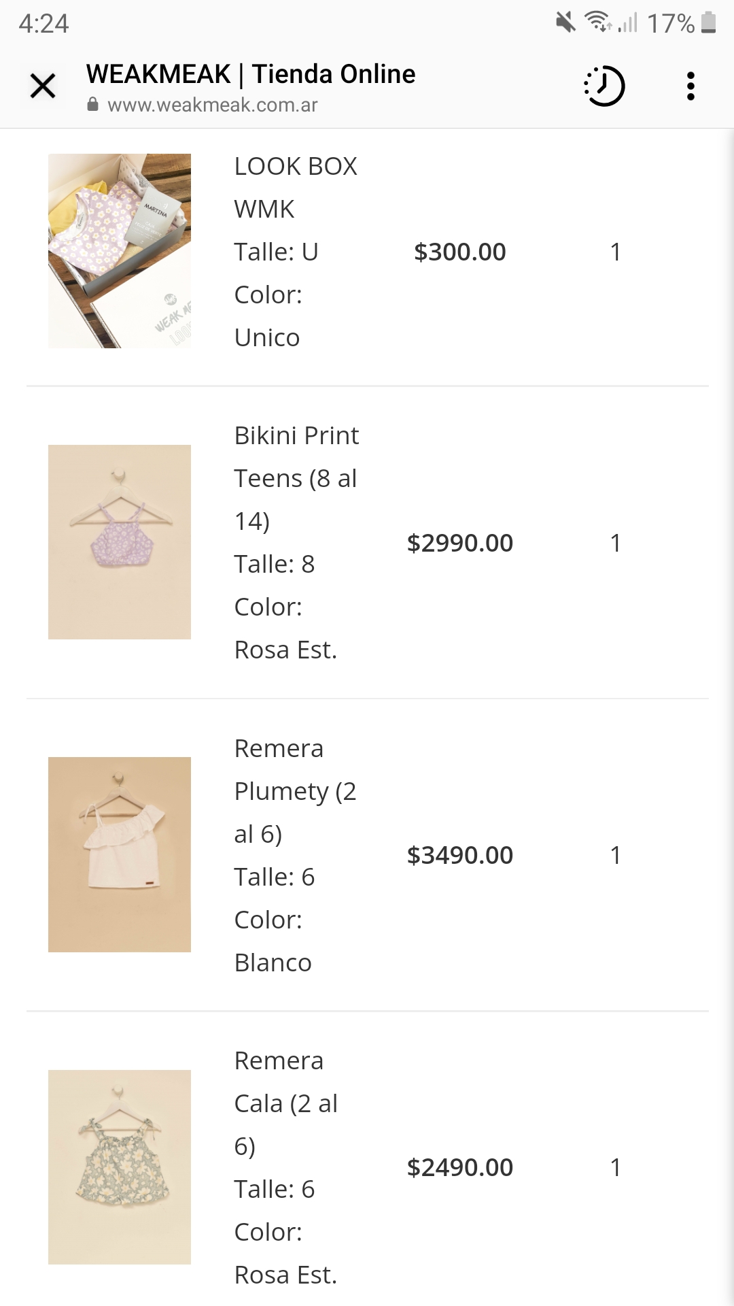The height and width of the screenshot is (1306, 734).
Task: Tap the padlock secure-site icon
Action: click(x=93, y=105)
